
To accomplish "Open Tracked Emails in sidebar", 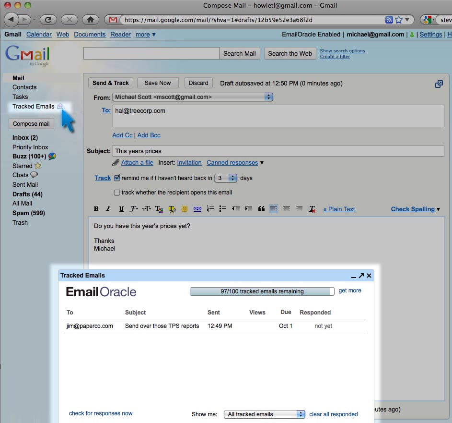I will click(34, 106).
